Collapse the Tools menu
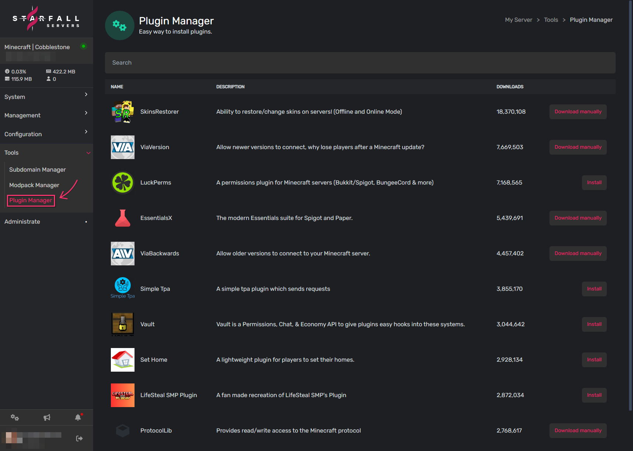 coord(46,152)
